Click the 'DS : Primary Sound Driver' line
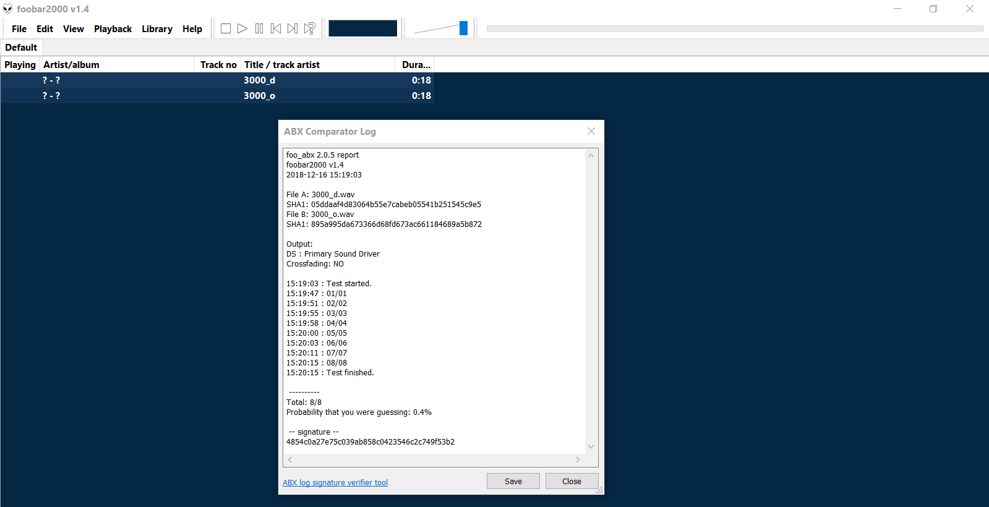The width and height of the screenshot is (989, 507). [x=333, y=254]
